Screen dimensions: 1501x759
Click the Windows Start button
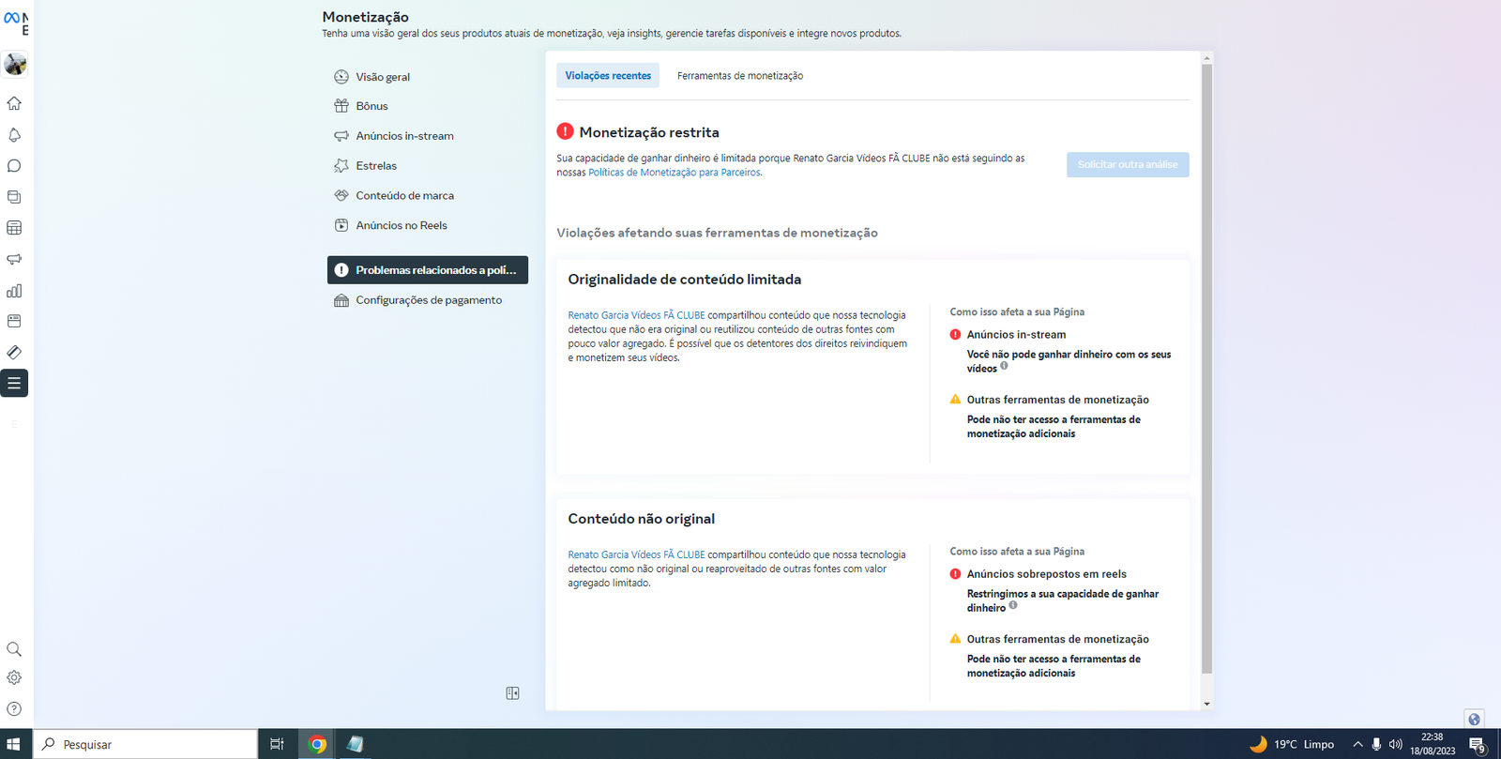click(x=14, y=744)
